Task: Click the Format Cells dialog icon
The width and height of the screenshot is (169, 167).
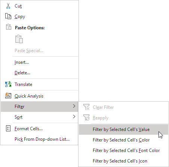Action: click(x=8, y=128)
